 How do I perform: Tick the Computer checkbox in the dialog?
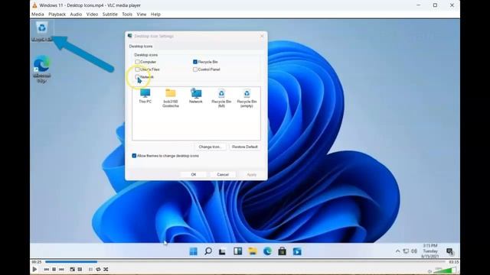pyautogui.click(x=137, y=62)
